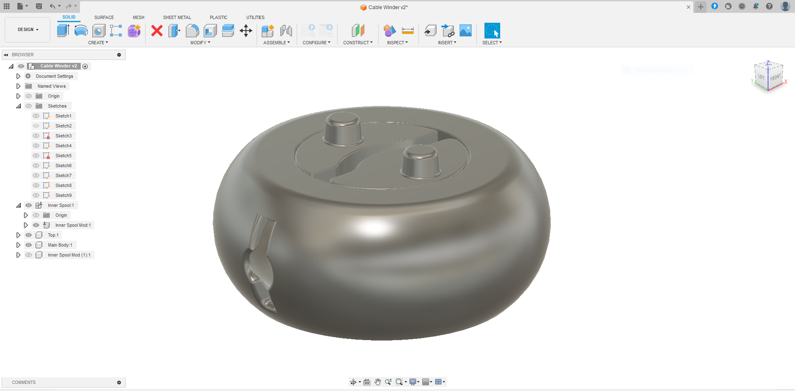Open the CONSTRUCT dropdown menu
The image size is (795, 391).
click(x=358, y=43)
